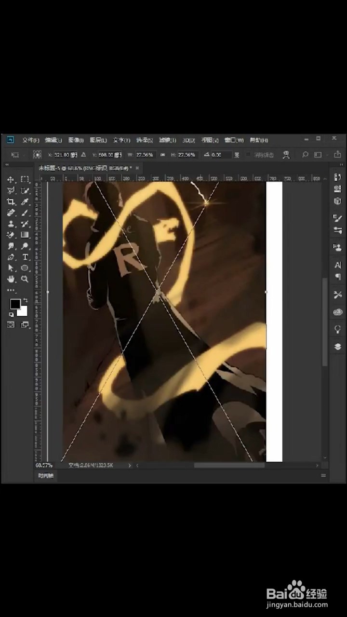Open the 选择(S) menu
347x617 pixels.
145,140
